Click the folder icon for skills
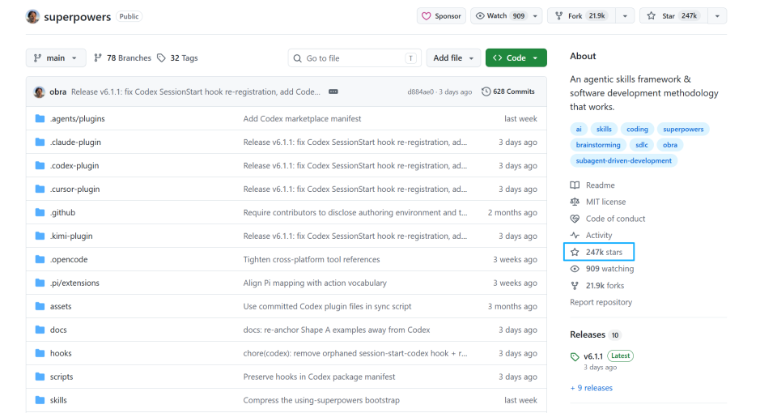The height and width of the screenshot is (413, 777). tap(40, 400)
